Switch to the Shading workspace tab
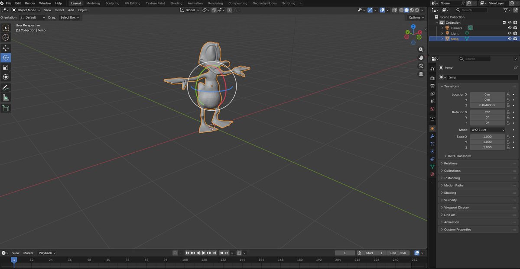Viewport: 520px width, 269px height. point(176,3)
